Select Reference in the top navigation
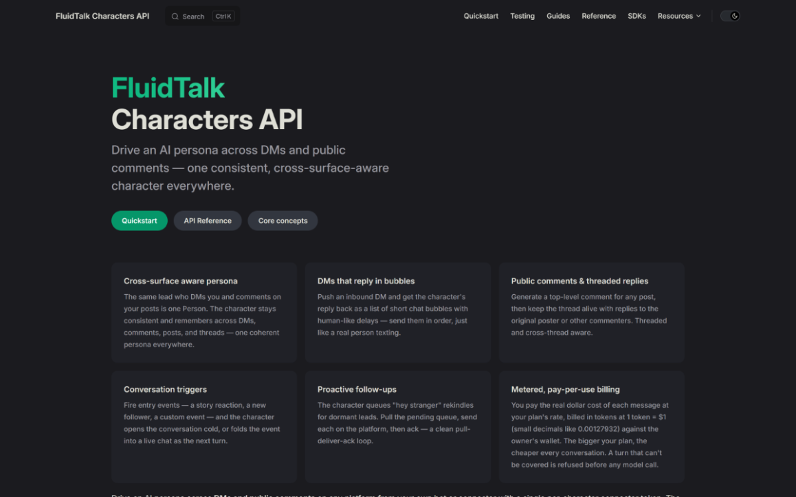The height and width of the screenshot is (497, 796). tap(599, 16)
